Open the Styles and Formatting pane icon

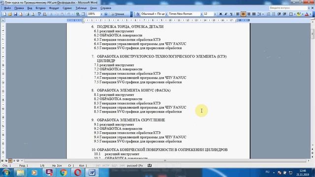138,14
